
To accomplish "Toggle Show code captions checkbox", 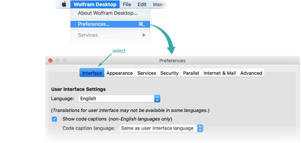I will tap(54, 119).
